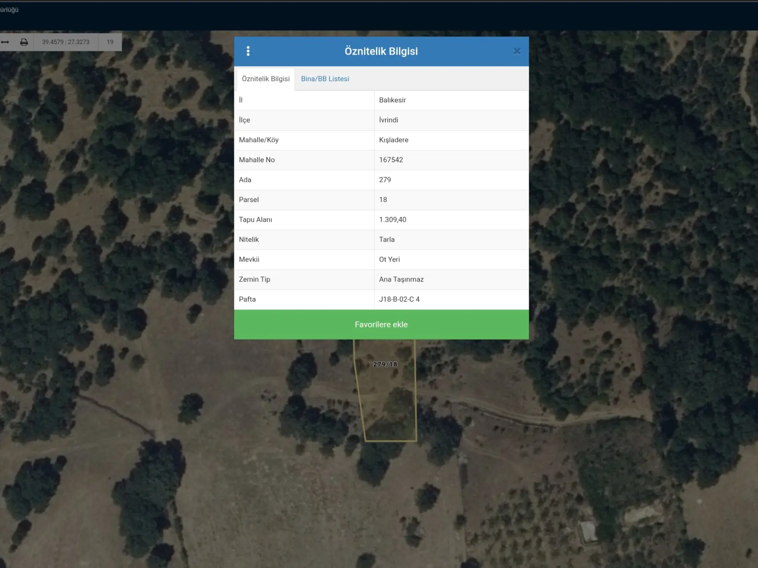The width and height of the screenshot is (758, 568).
Task: Select the Öznitelik Bilgisi tab
Action: point(266,79)
